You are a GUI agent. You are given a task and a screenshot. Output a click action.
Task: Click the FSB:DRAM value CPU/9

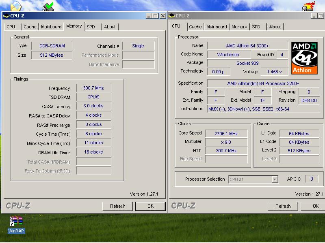pos(94,97)
